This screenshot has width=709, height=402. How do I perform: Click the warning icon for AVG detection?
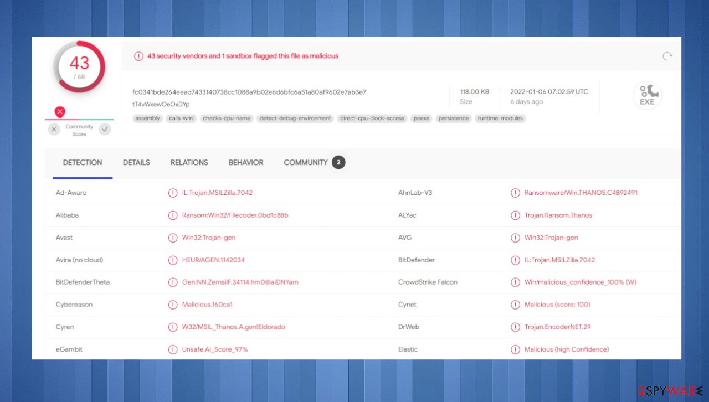click(x=515, y=238)
